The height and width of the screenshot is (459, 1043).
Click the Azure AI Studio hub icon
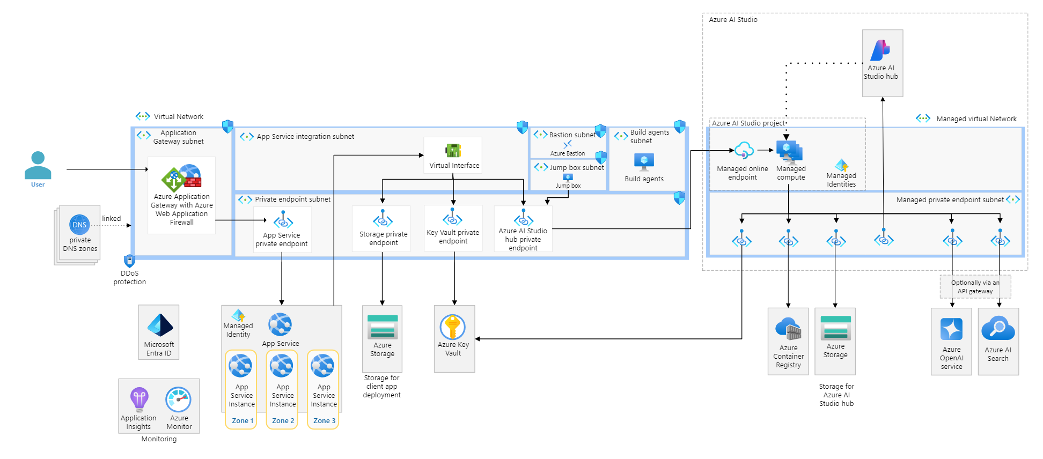pyautogui.click(x=880, y=51)
